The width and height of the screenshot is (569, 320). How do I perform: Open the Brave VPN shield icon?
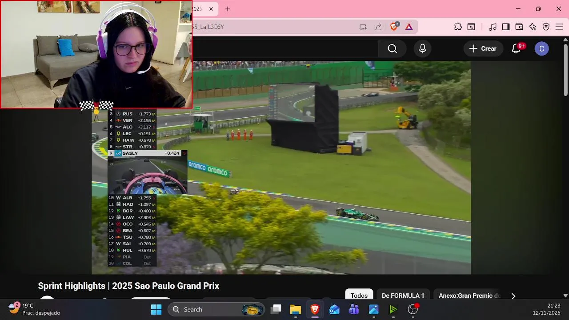pos(546,27)
